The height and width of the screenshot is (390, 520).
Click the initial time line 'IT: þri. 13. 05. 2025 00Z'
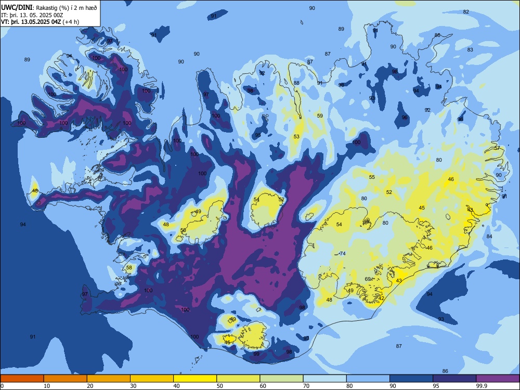32,15
